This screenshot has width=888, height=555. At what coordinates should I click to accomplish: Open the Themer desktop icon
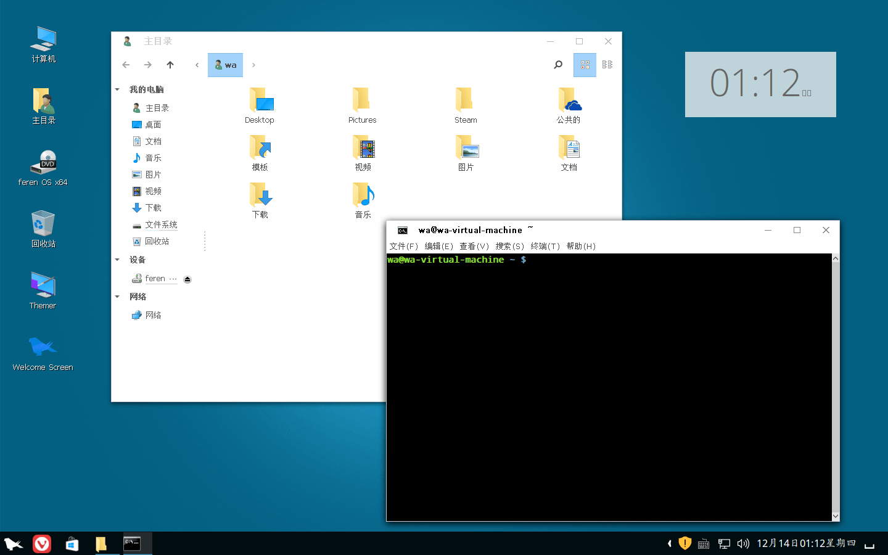43,291
